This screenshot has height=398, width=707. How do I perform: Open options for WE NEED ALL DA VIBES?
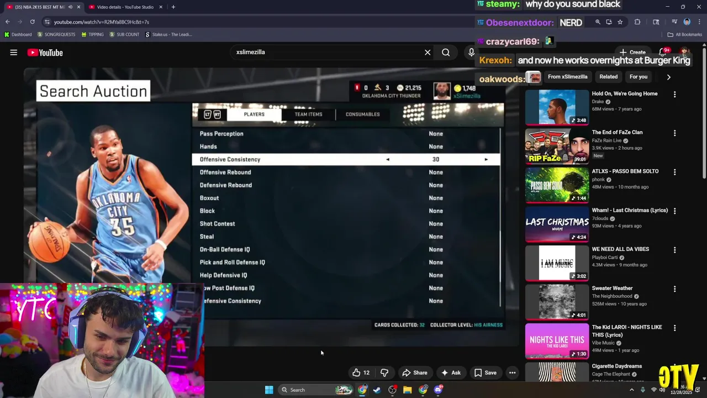click(674, 250)
